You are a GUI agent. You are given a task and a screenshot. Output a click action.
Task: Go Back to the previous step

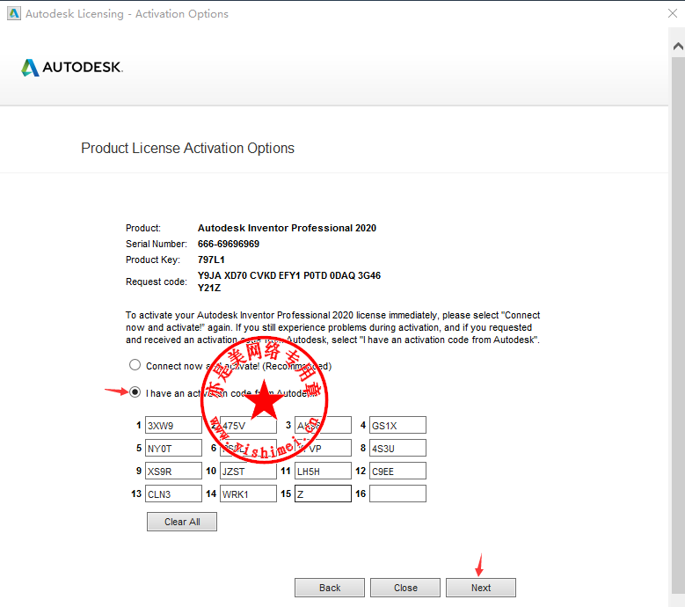click(330, 588)
